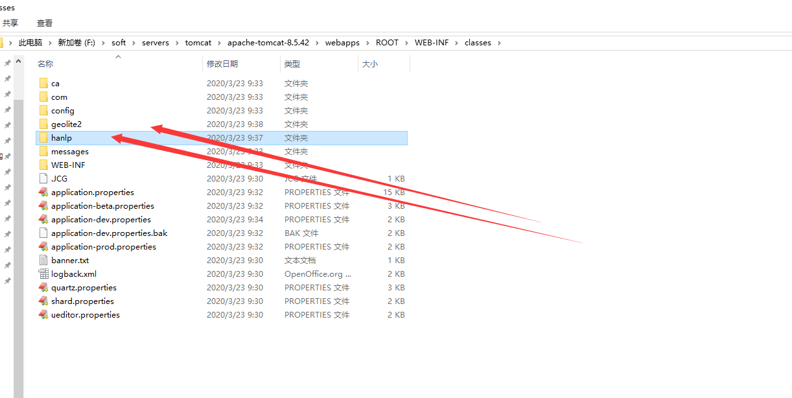Sort files by 名称 column header
This screenshot has width=792, height=398.
click(x=45, y=64)
